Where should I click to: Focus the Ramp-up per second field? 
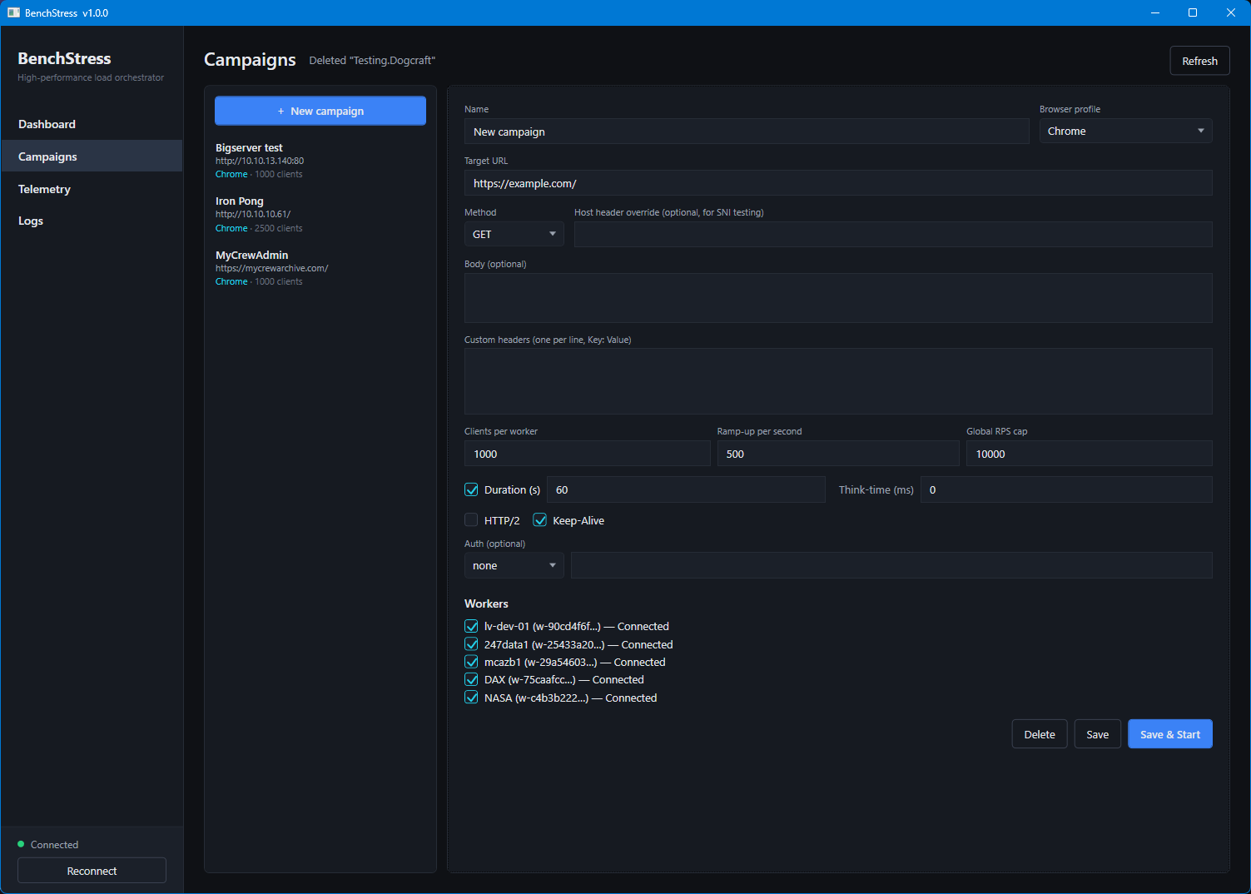click(838, 454)
